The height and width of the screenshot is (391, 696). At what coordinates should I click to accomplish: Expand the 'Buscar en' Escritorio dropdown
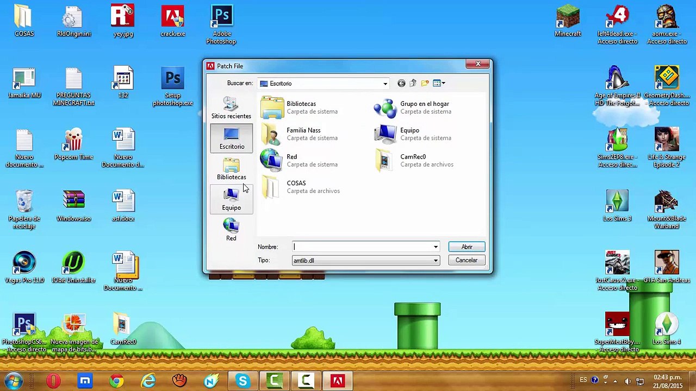pyautogui.click(x=385, y=84)
